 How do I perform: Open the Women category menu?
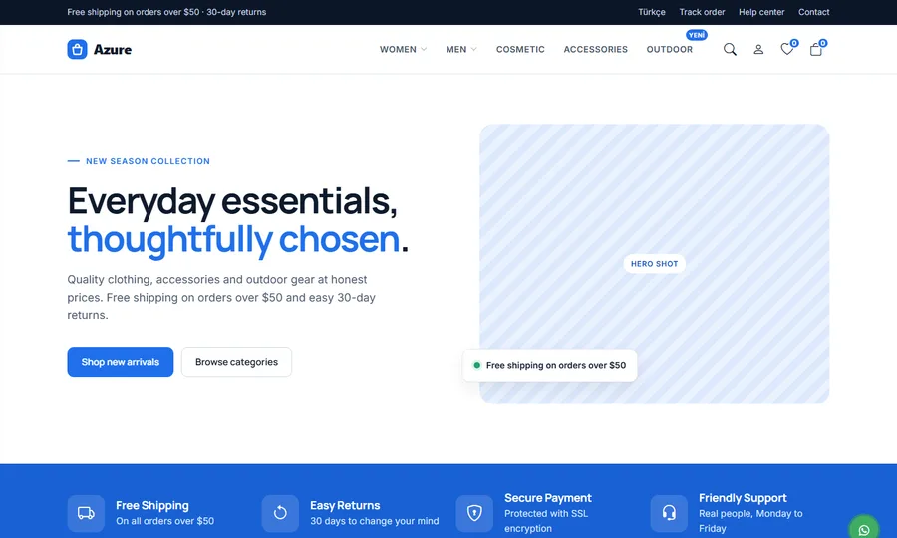click(x=398, y=49)
